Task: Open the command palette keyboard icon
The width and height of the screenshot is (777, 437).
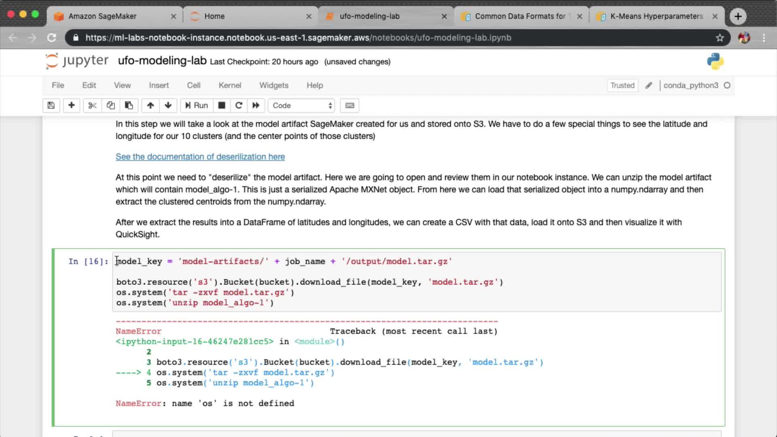Action: [x=350, y=106]
